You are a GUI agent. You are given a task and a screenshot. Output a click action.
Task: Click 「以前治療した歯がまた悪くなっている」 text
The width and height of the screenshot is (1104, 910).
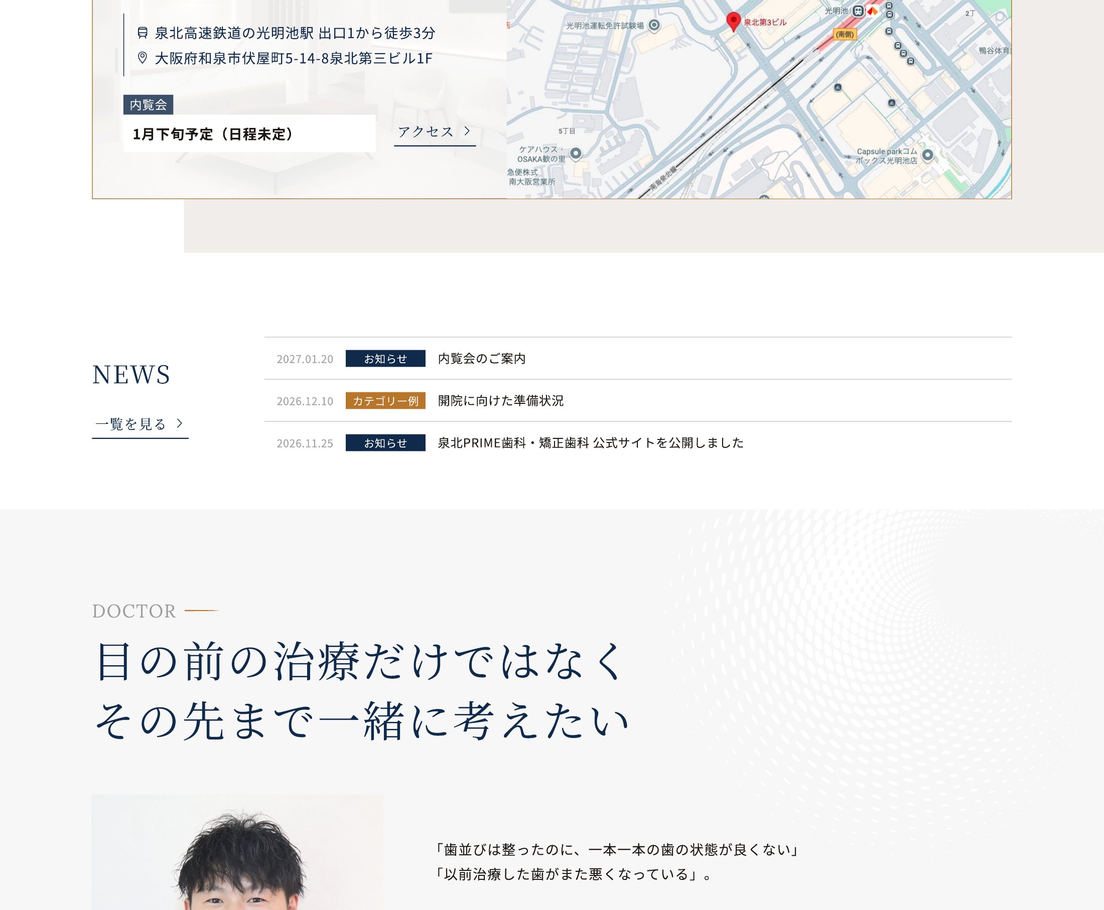[x=573, y=874]
